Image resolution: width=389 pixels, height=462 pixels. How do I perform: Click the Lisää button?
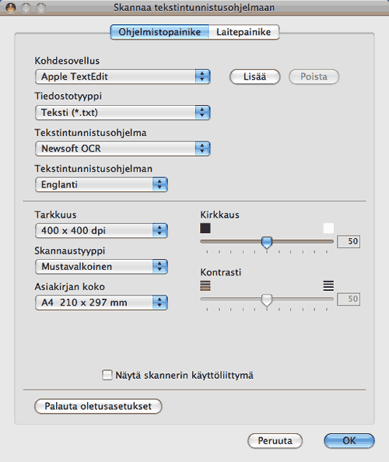[254, 76]
